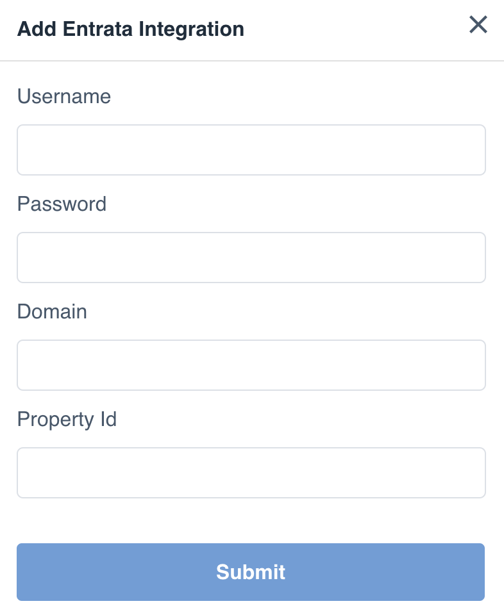The width and height of the screenshot is (504, 615).
Task: Click the Add Entrata Integration title
Action: point(131,29)
